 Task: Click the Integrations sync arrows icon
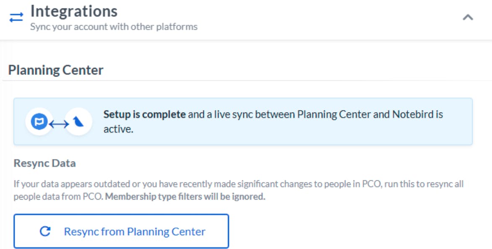16,18
